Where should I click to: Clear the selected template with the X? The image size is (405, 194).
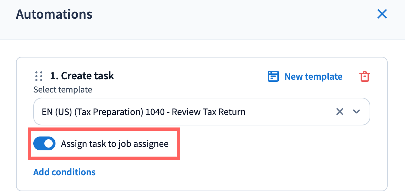[340, 112]
